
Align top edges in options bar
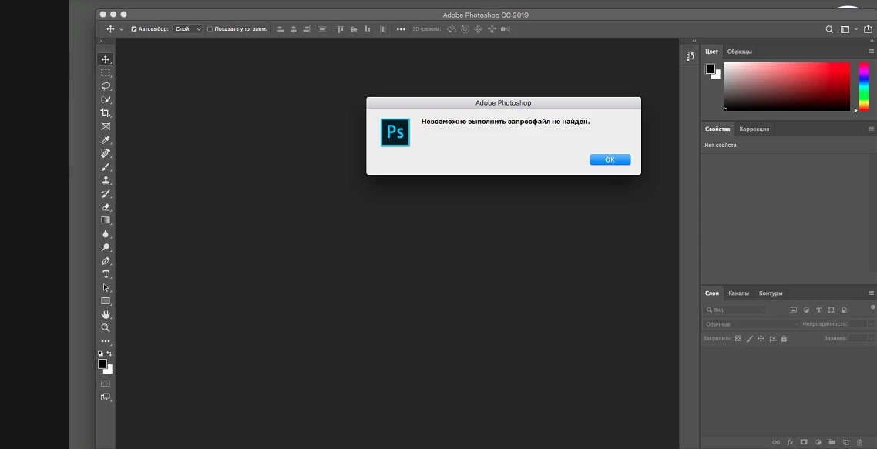340,29
